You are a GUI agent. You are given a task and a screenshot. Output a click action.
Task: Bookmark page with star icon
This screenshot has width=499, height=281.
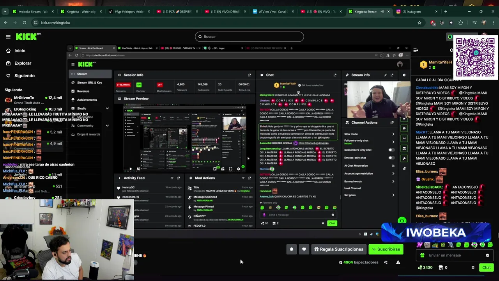click(419, 23)
